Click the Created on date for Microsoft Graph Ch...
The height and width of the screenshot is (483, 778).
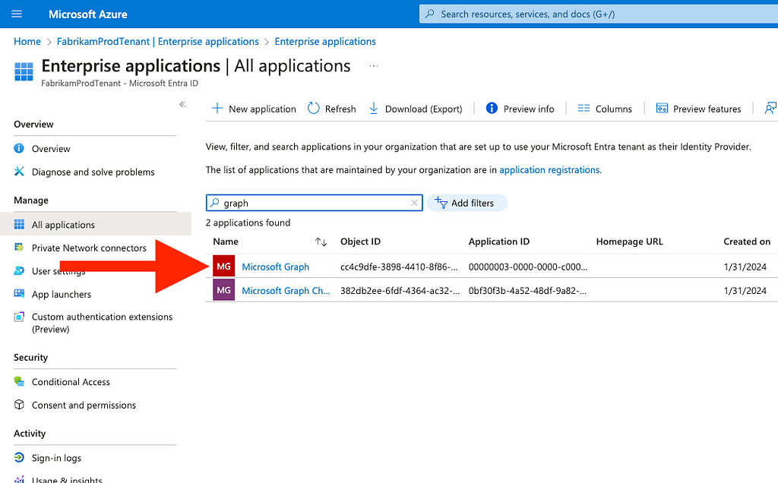coord(745,291)
